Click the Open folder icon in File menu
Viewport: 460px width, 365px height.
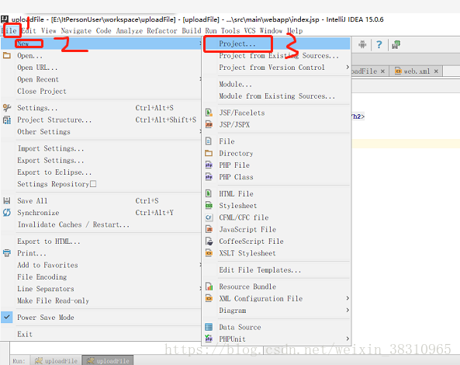[7, 55]
